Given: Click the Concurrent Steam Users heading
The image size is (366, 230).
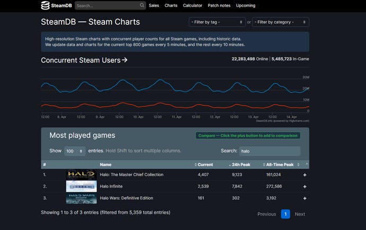Looking at the screenshot, I should click(81, 60).
